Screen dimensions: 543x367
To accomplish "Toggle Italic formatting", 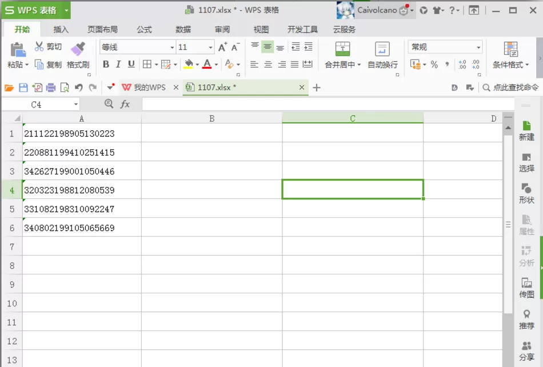I will [118, 64].
